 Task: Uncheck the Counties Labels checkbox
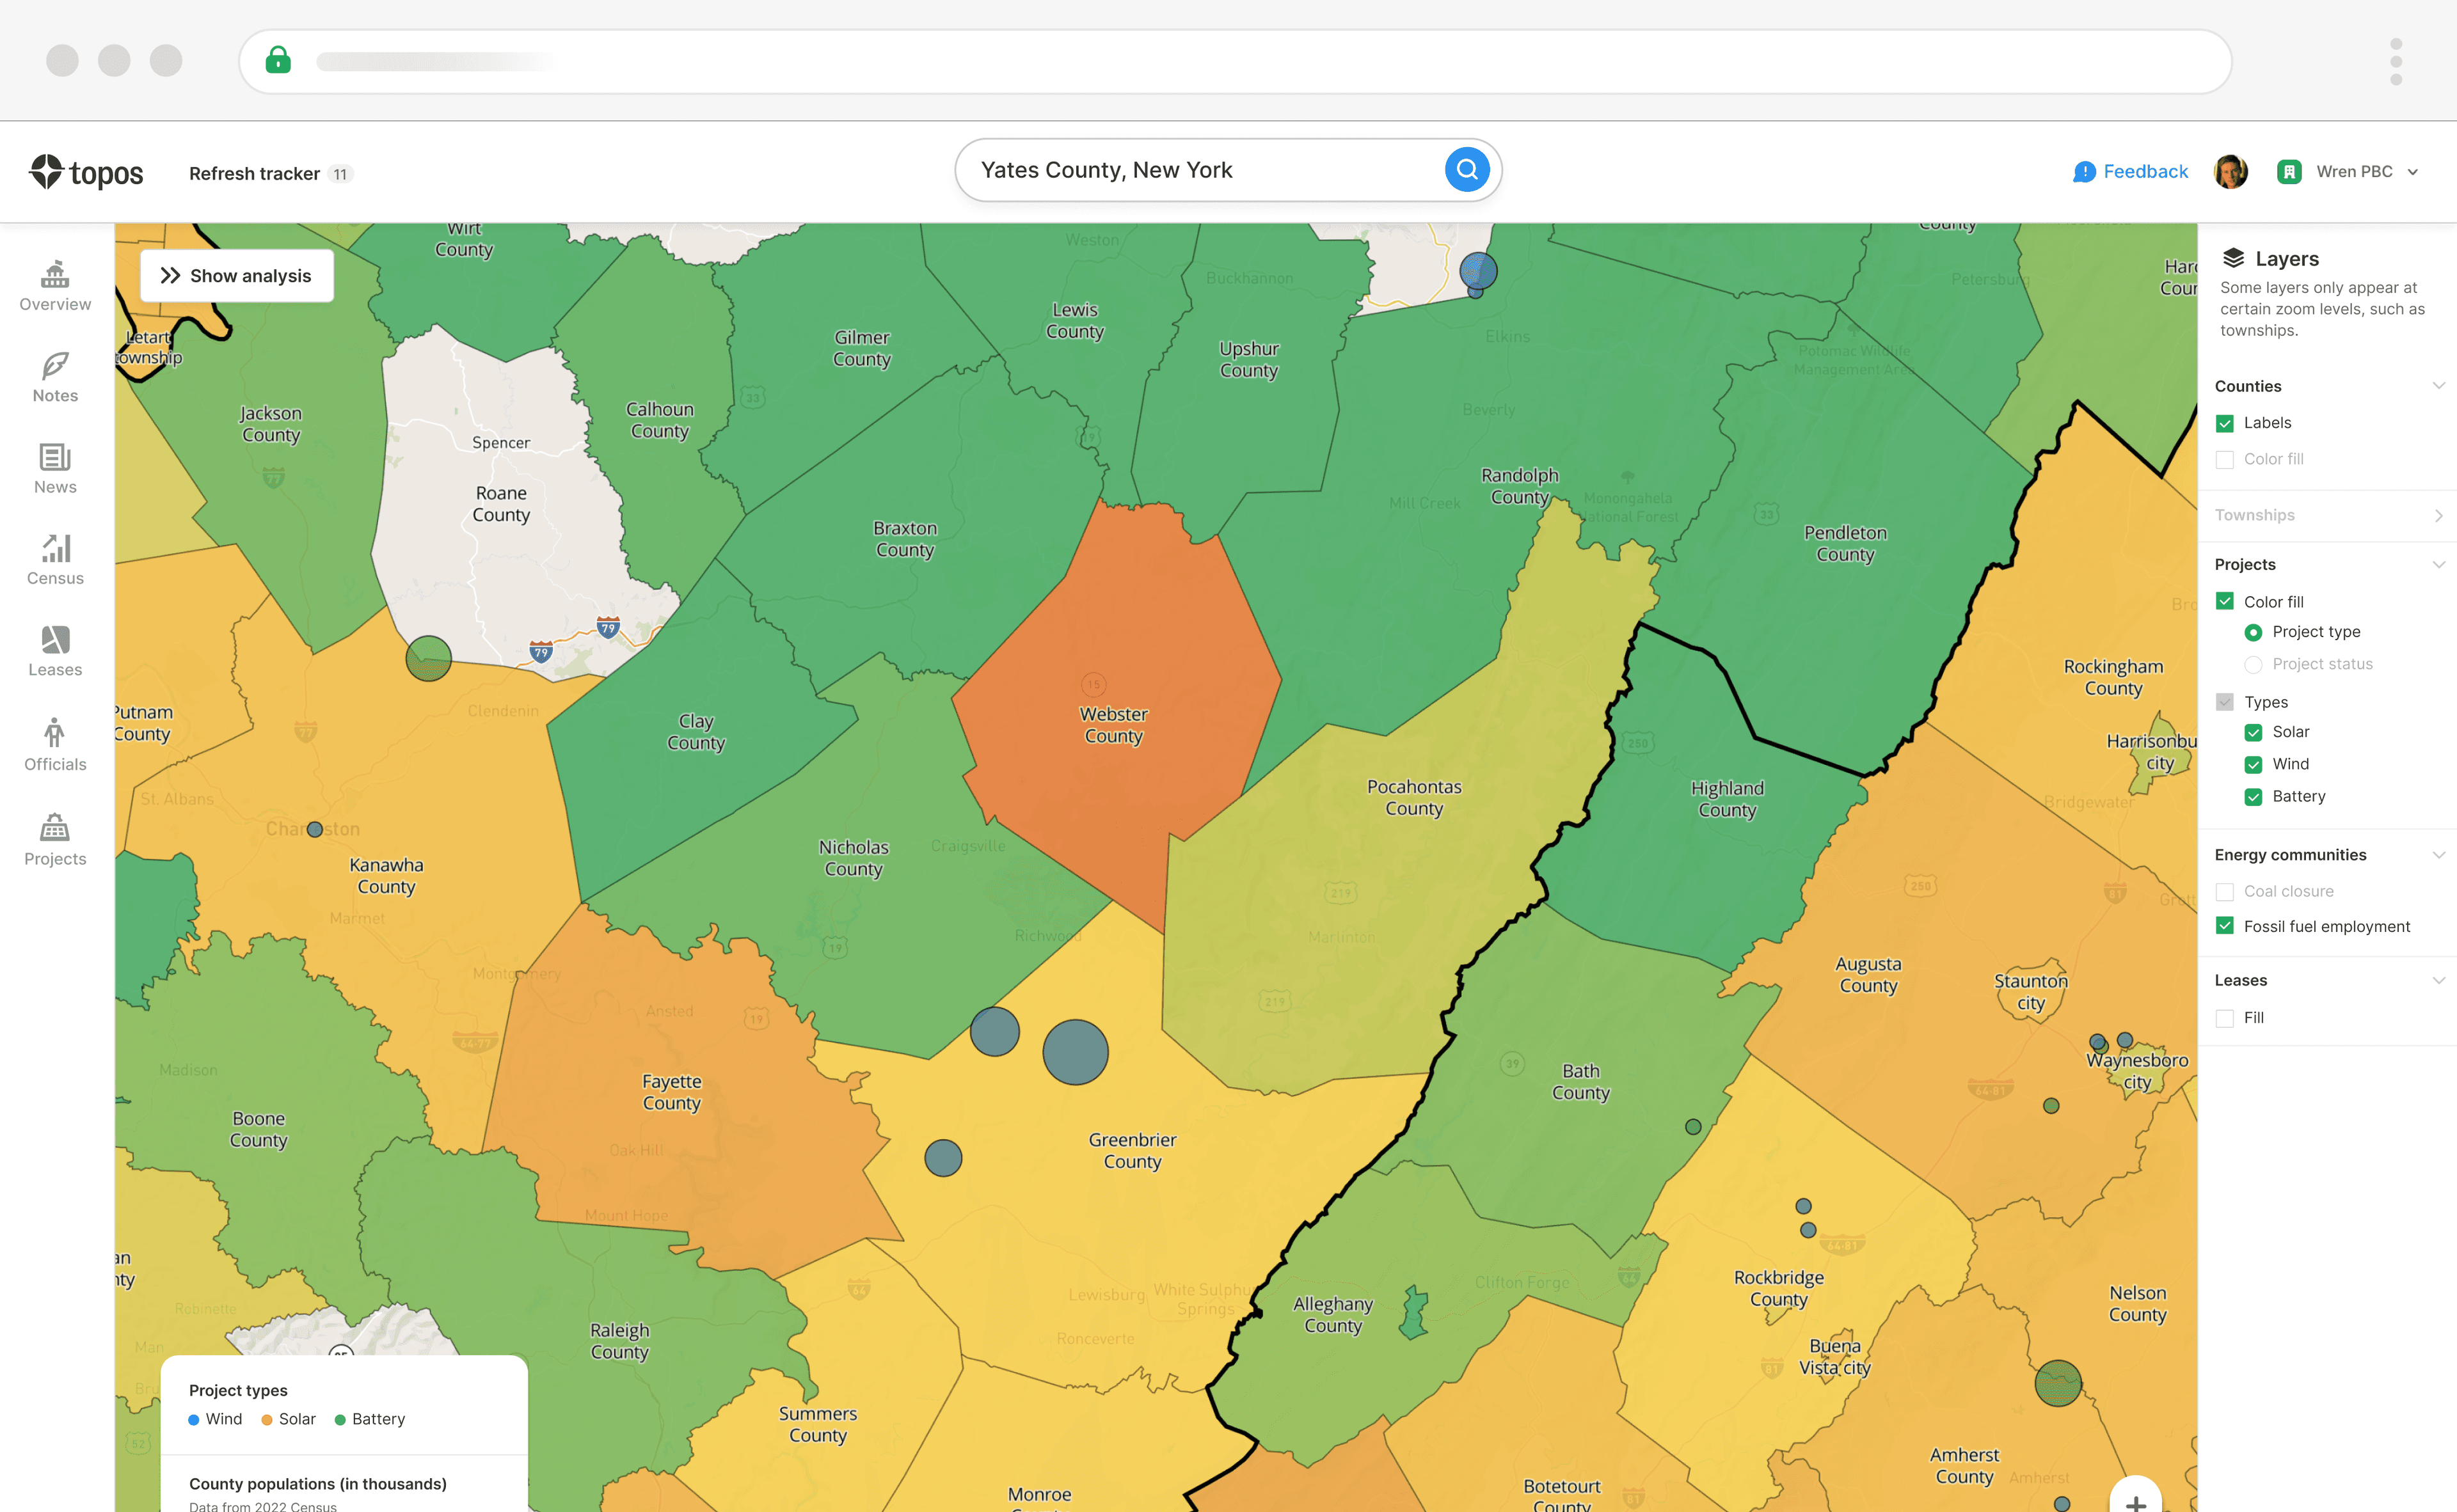2225,423
